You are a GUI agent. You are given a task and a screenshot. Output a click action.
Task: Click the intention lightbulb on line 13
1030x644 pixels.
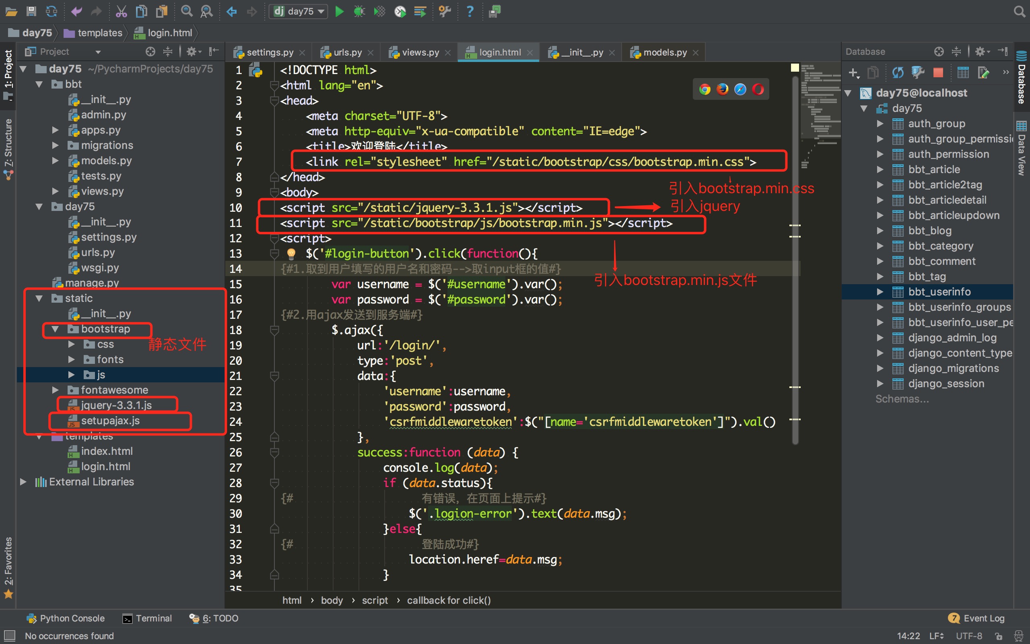291,254
